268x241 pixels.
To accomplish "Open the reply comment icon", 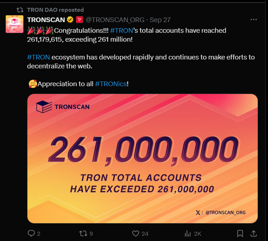I will (31, 233).
